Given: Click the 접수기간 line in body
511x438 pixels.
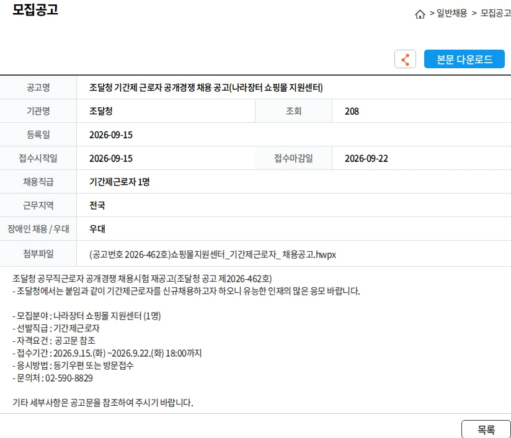Looking at the screenshot, I should click(x=107, y=353).
